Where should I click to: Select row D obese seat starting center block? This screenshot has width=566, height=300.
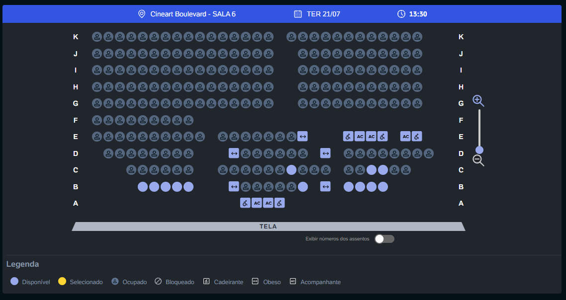(234, 153)
